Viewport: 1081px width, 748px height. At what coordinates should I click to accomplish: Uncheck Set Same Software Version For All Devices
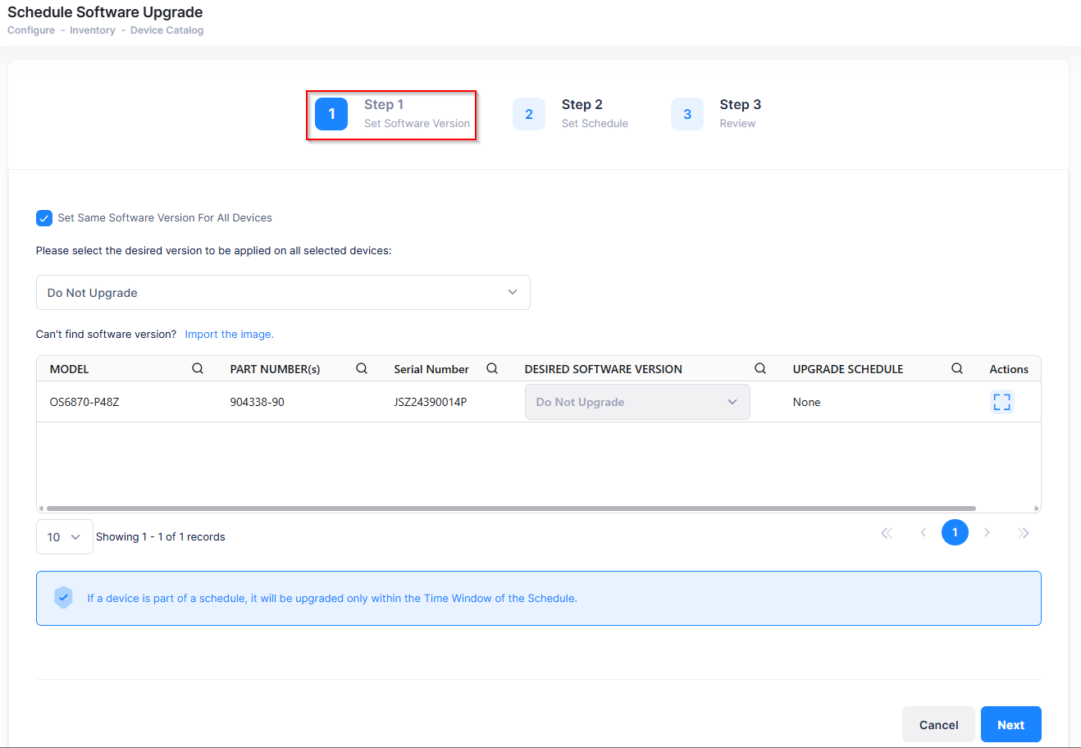point(44,218)
